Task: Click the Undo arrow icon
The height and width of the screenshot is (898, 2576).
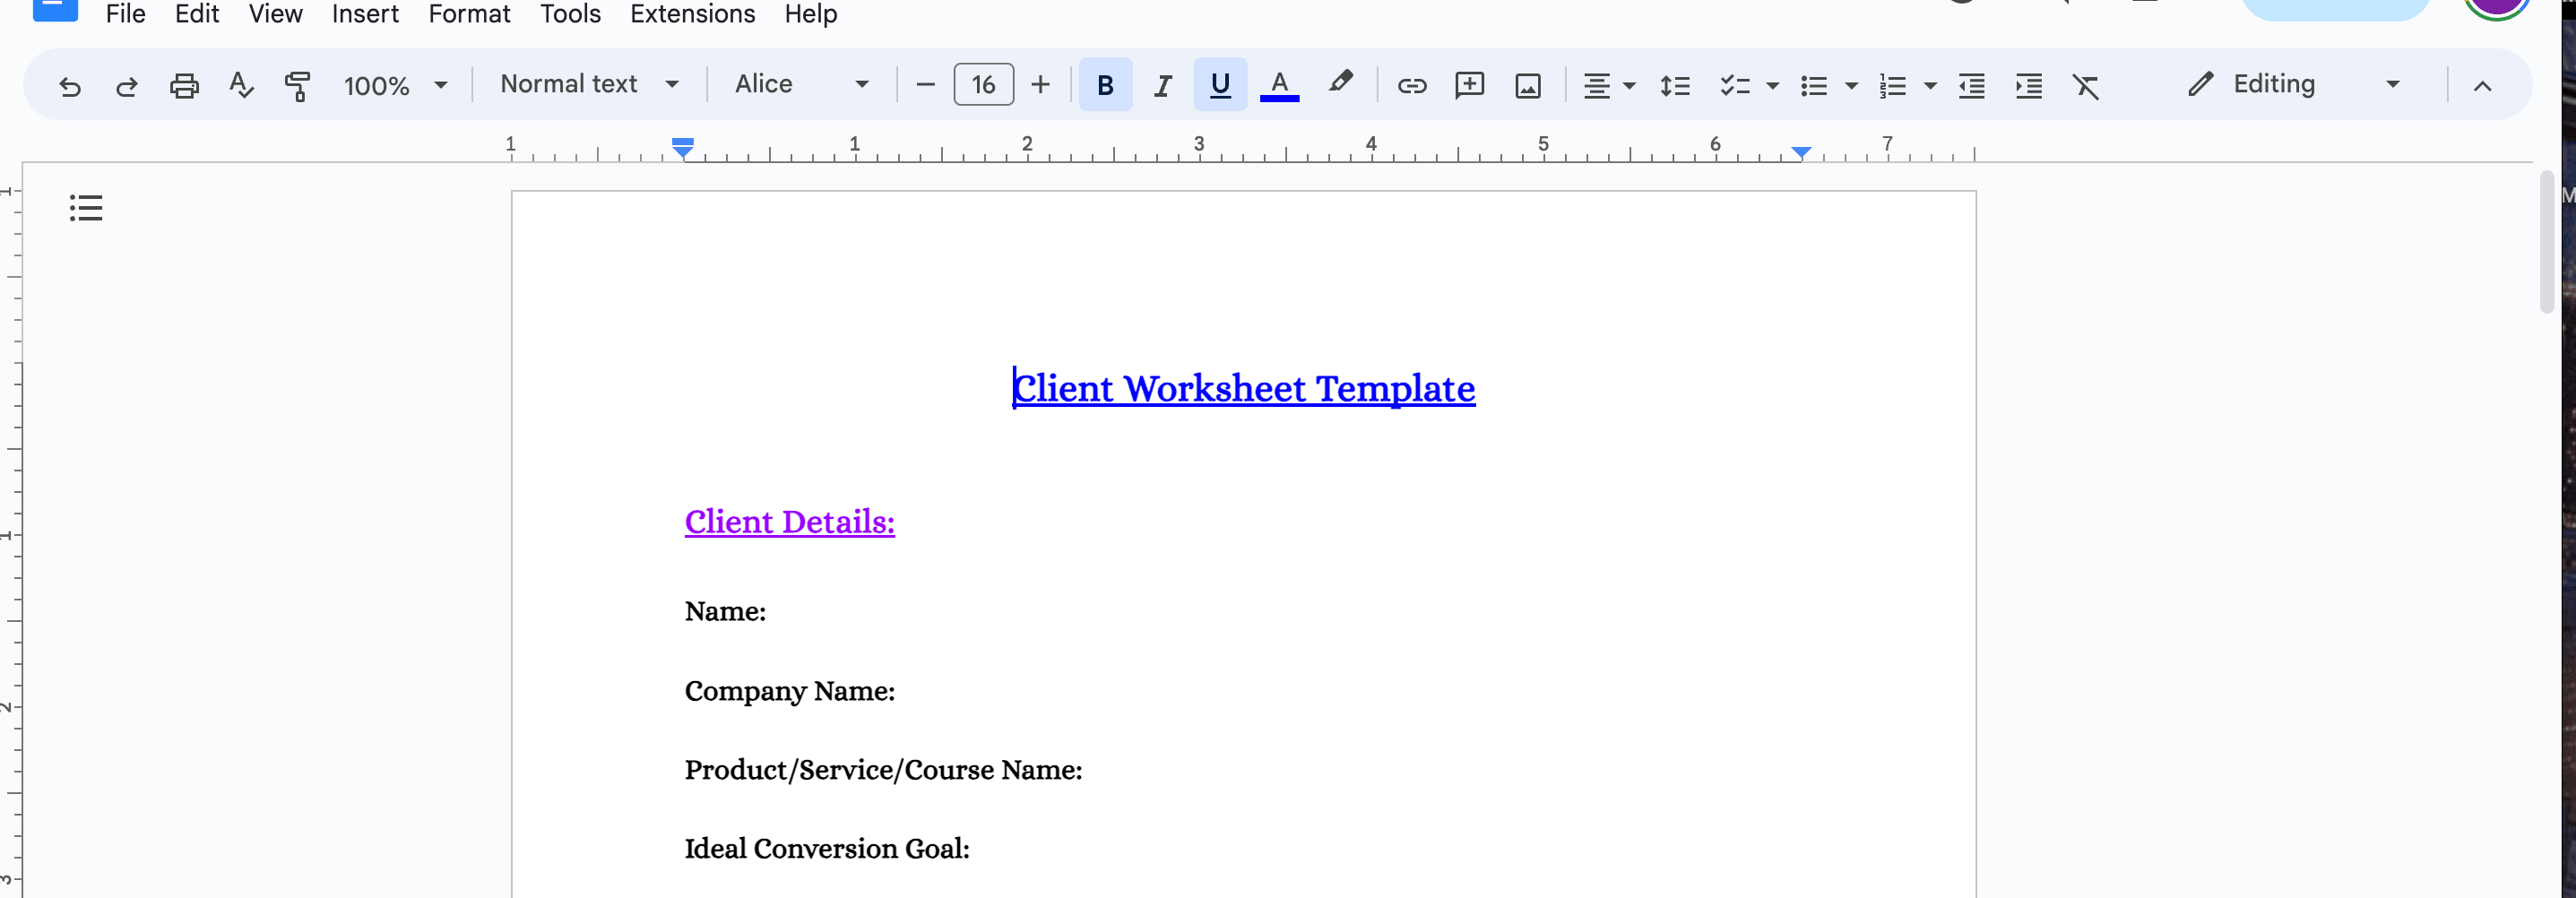Action: point(69,86)
